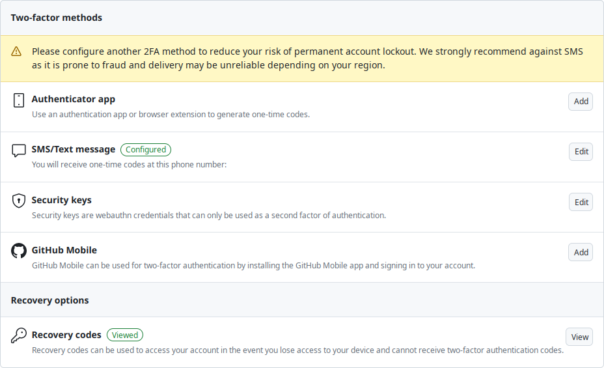Select the Recovery codes heading
This screenshot has width=604, height=368.
tap(66, 335)
